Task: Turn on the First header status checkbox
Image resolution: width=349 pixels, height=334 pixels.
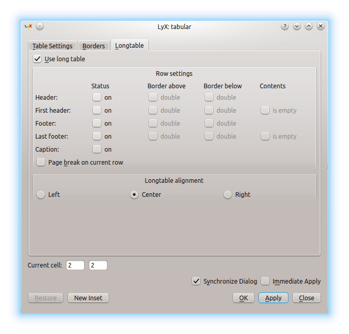Action: (x=97, y=110)
